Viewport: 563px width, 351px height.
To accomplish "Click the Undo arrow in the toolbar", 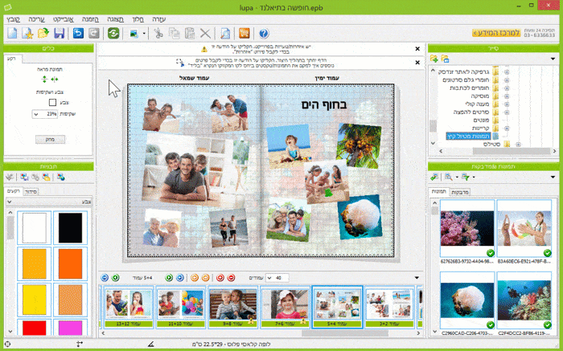I will (78, 33).
